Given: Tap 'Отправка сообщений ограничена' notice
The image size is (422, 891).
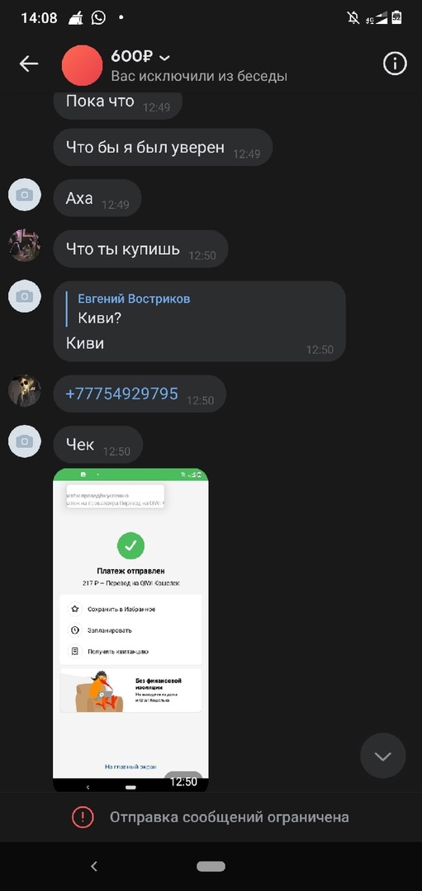Looking at the screenshot, I should point(230,817).
